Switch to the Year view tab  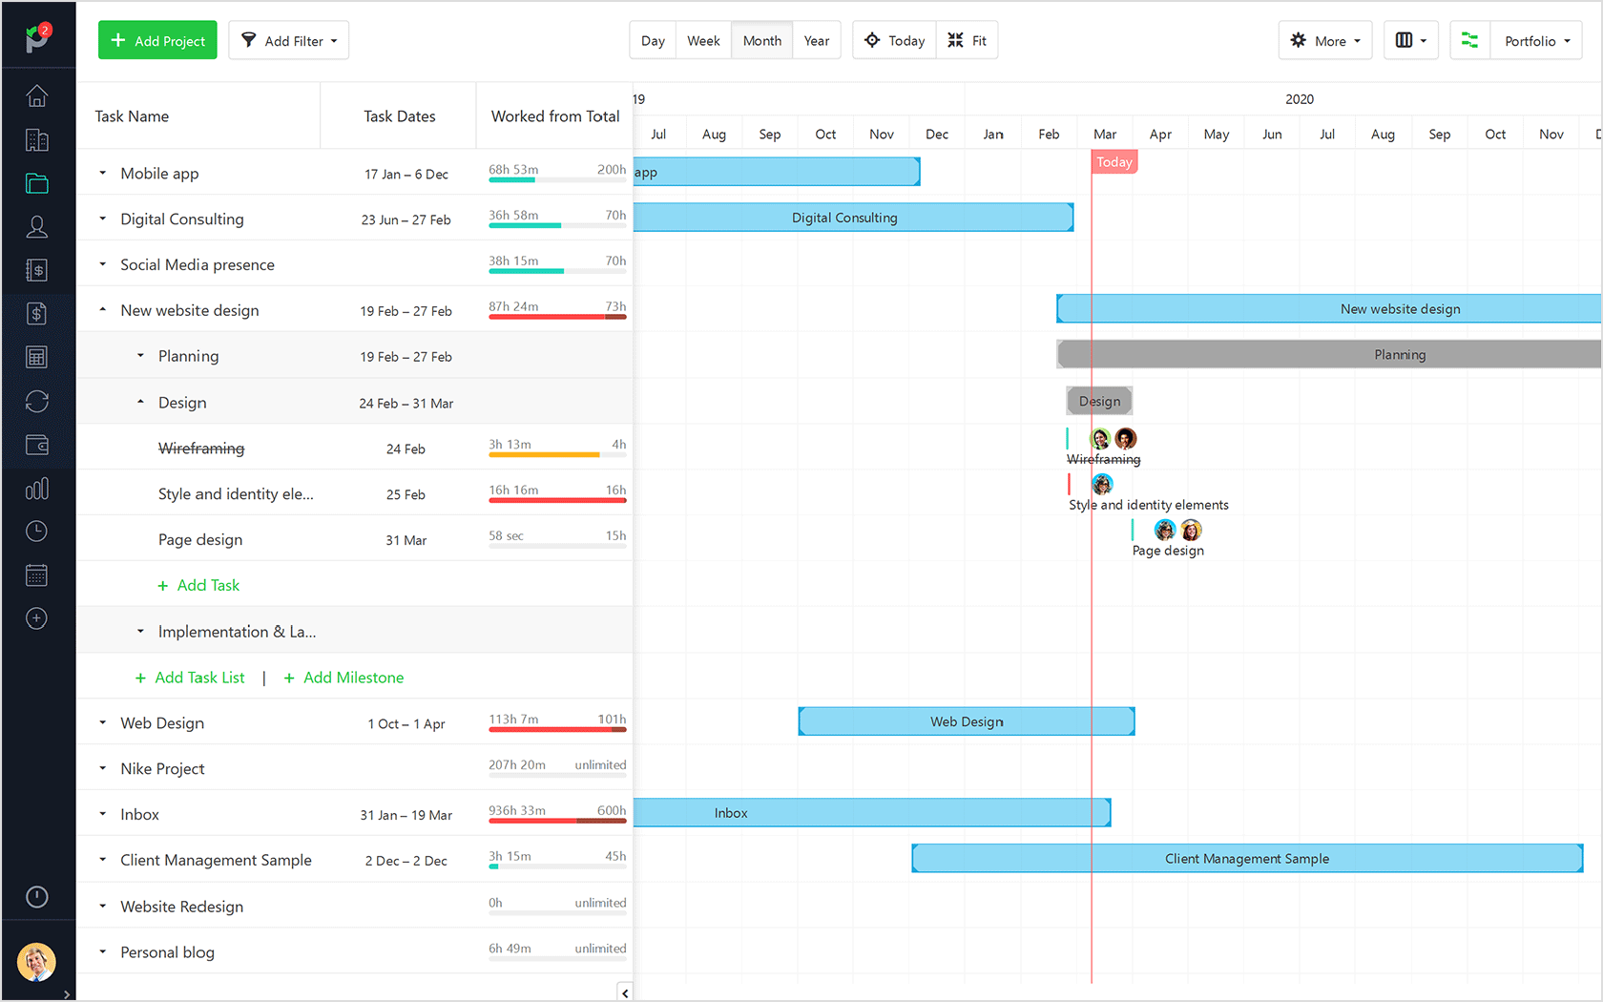[x=817, y=40]
